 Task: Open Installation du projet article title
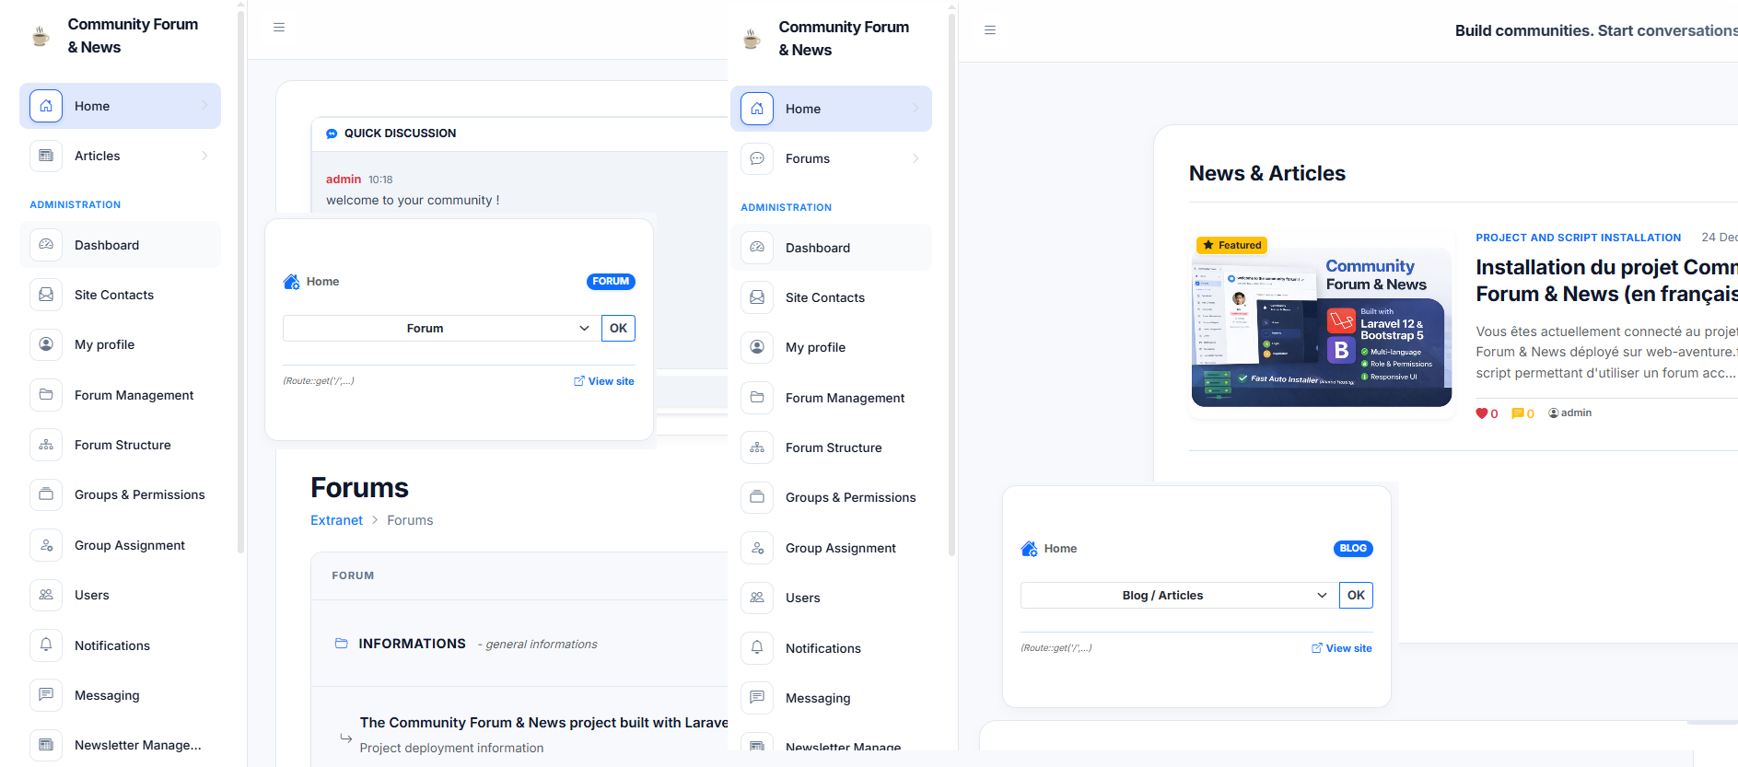[x=1606, y=280]
